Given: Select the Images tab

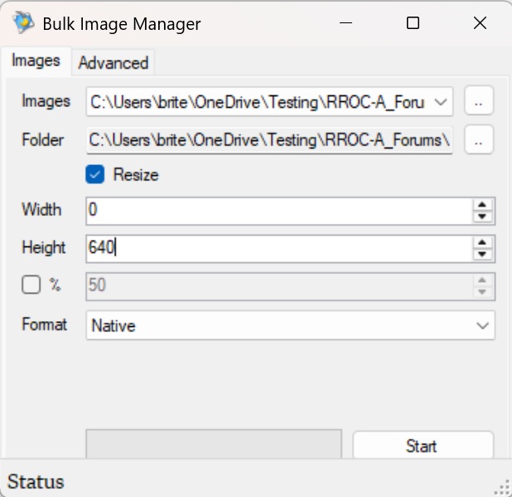Looking at the screenshot, I should click(x=36, y=61).
